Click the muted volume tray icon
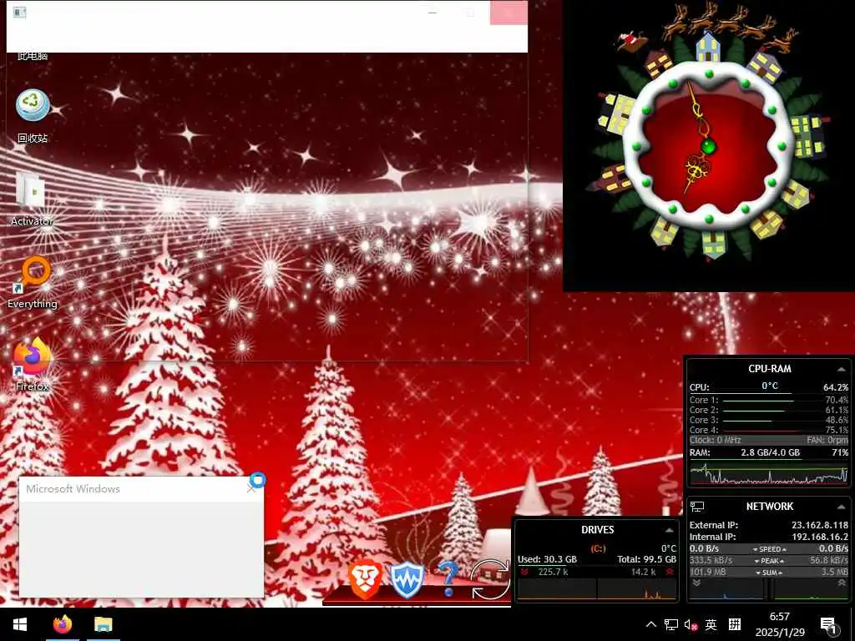855x641 pixels. [691, 625]
